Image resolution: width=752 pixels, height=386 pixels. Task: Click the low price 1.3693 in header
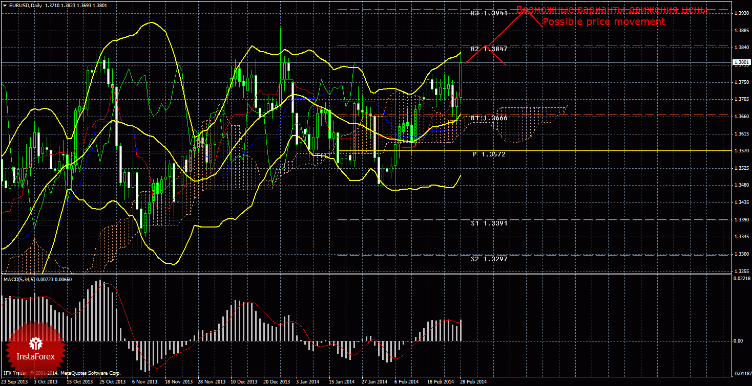85,5
